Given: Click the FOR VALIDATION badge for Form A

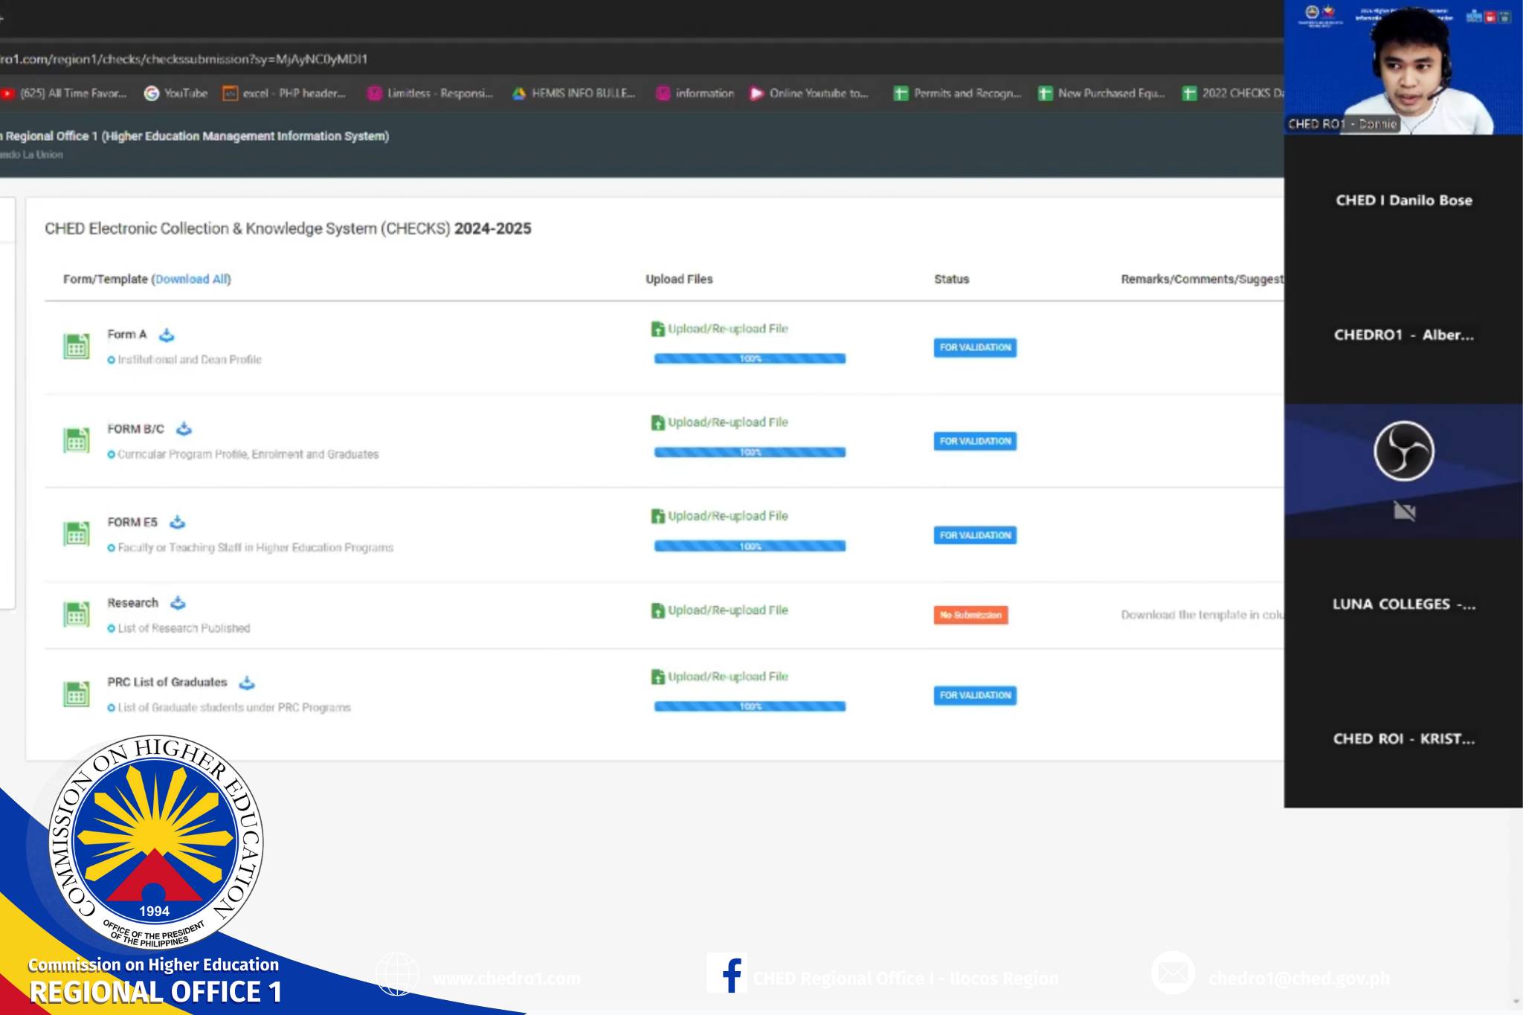Looking at the screenshot, I should coord(975,347).
